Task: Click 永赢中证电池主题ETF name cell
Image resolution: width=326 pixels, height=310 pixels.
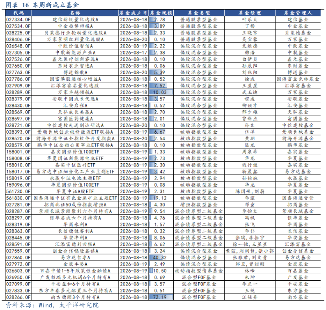Action: tap(75, 178)
